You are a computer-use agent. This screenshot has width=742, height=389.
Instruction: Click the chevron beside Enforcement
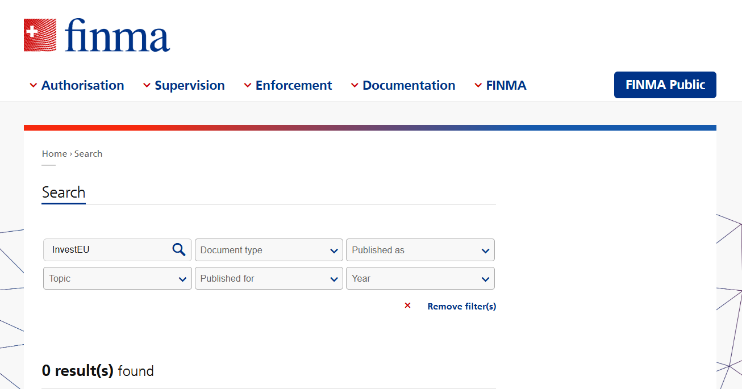[248, 86]
